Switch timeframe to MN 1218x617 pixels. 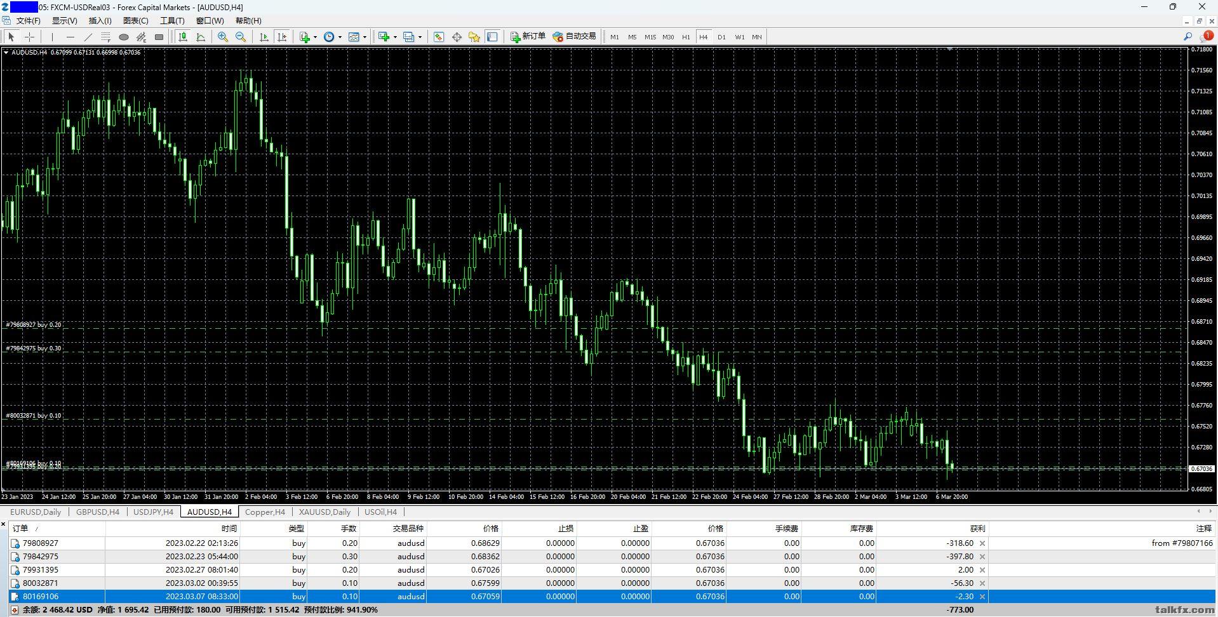(757, 37)
